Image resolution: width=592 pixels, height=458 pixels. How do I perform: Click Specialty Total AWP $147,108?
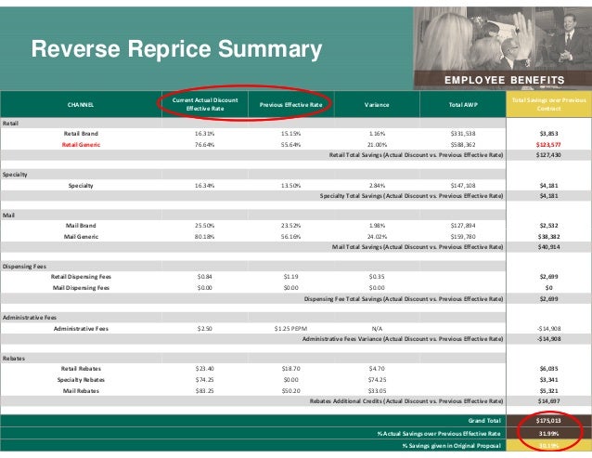pos(463,186)
